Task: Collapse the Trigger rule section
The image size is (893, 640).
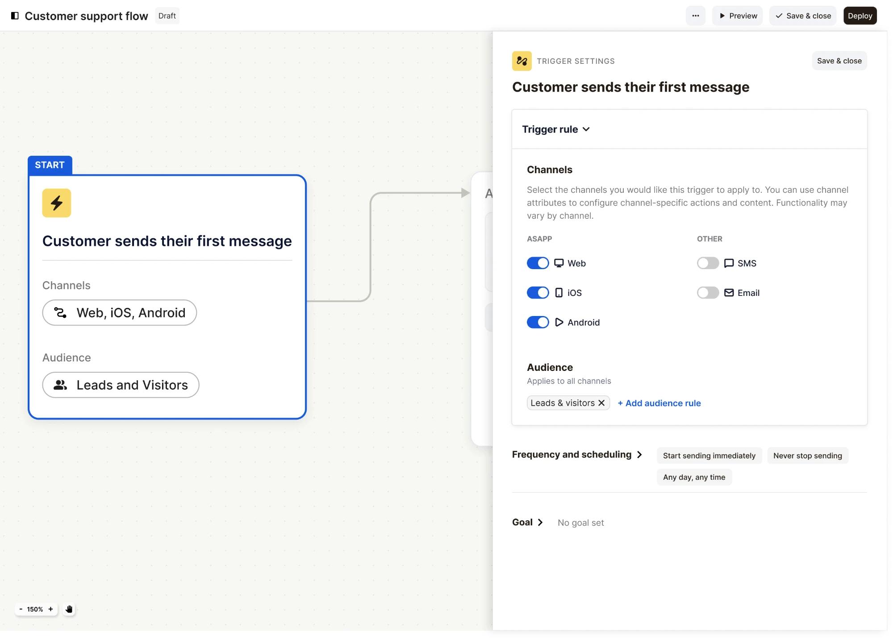Action: pyautogui.click(x=556, y=129)
